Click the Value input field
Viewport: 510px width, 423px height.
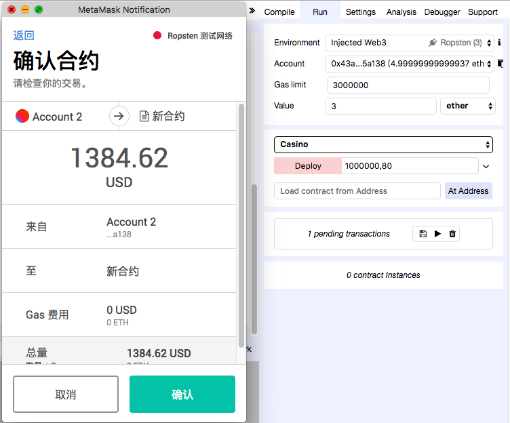point(380,106)
